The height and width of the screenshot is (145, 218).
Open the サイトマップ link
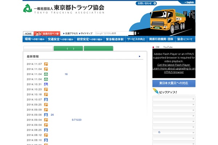[x=86, y=33]
